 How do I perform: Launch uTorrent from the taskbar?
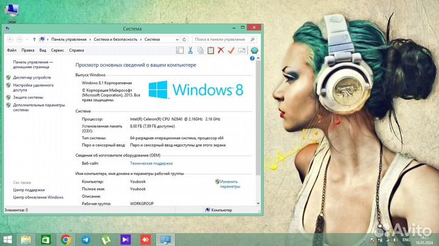click(105, 239)
